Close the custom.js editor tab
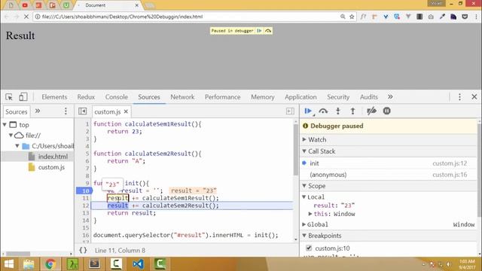Viewport: 482px width, 271px height. 126,111
